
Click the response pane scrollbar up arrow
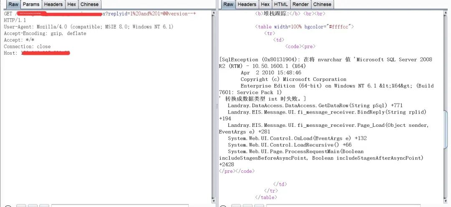[x=446, y=13]
